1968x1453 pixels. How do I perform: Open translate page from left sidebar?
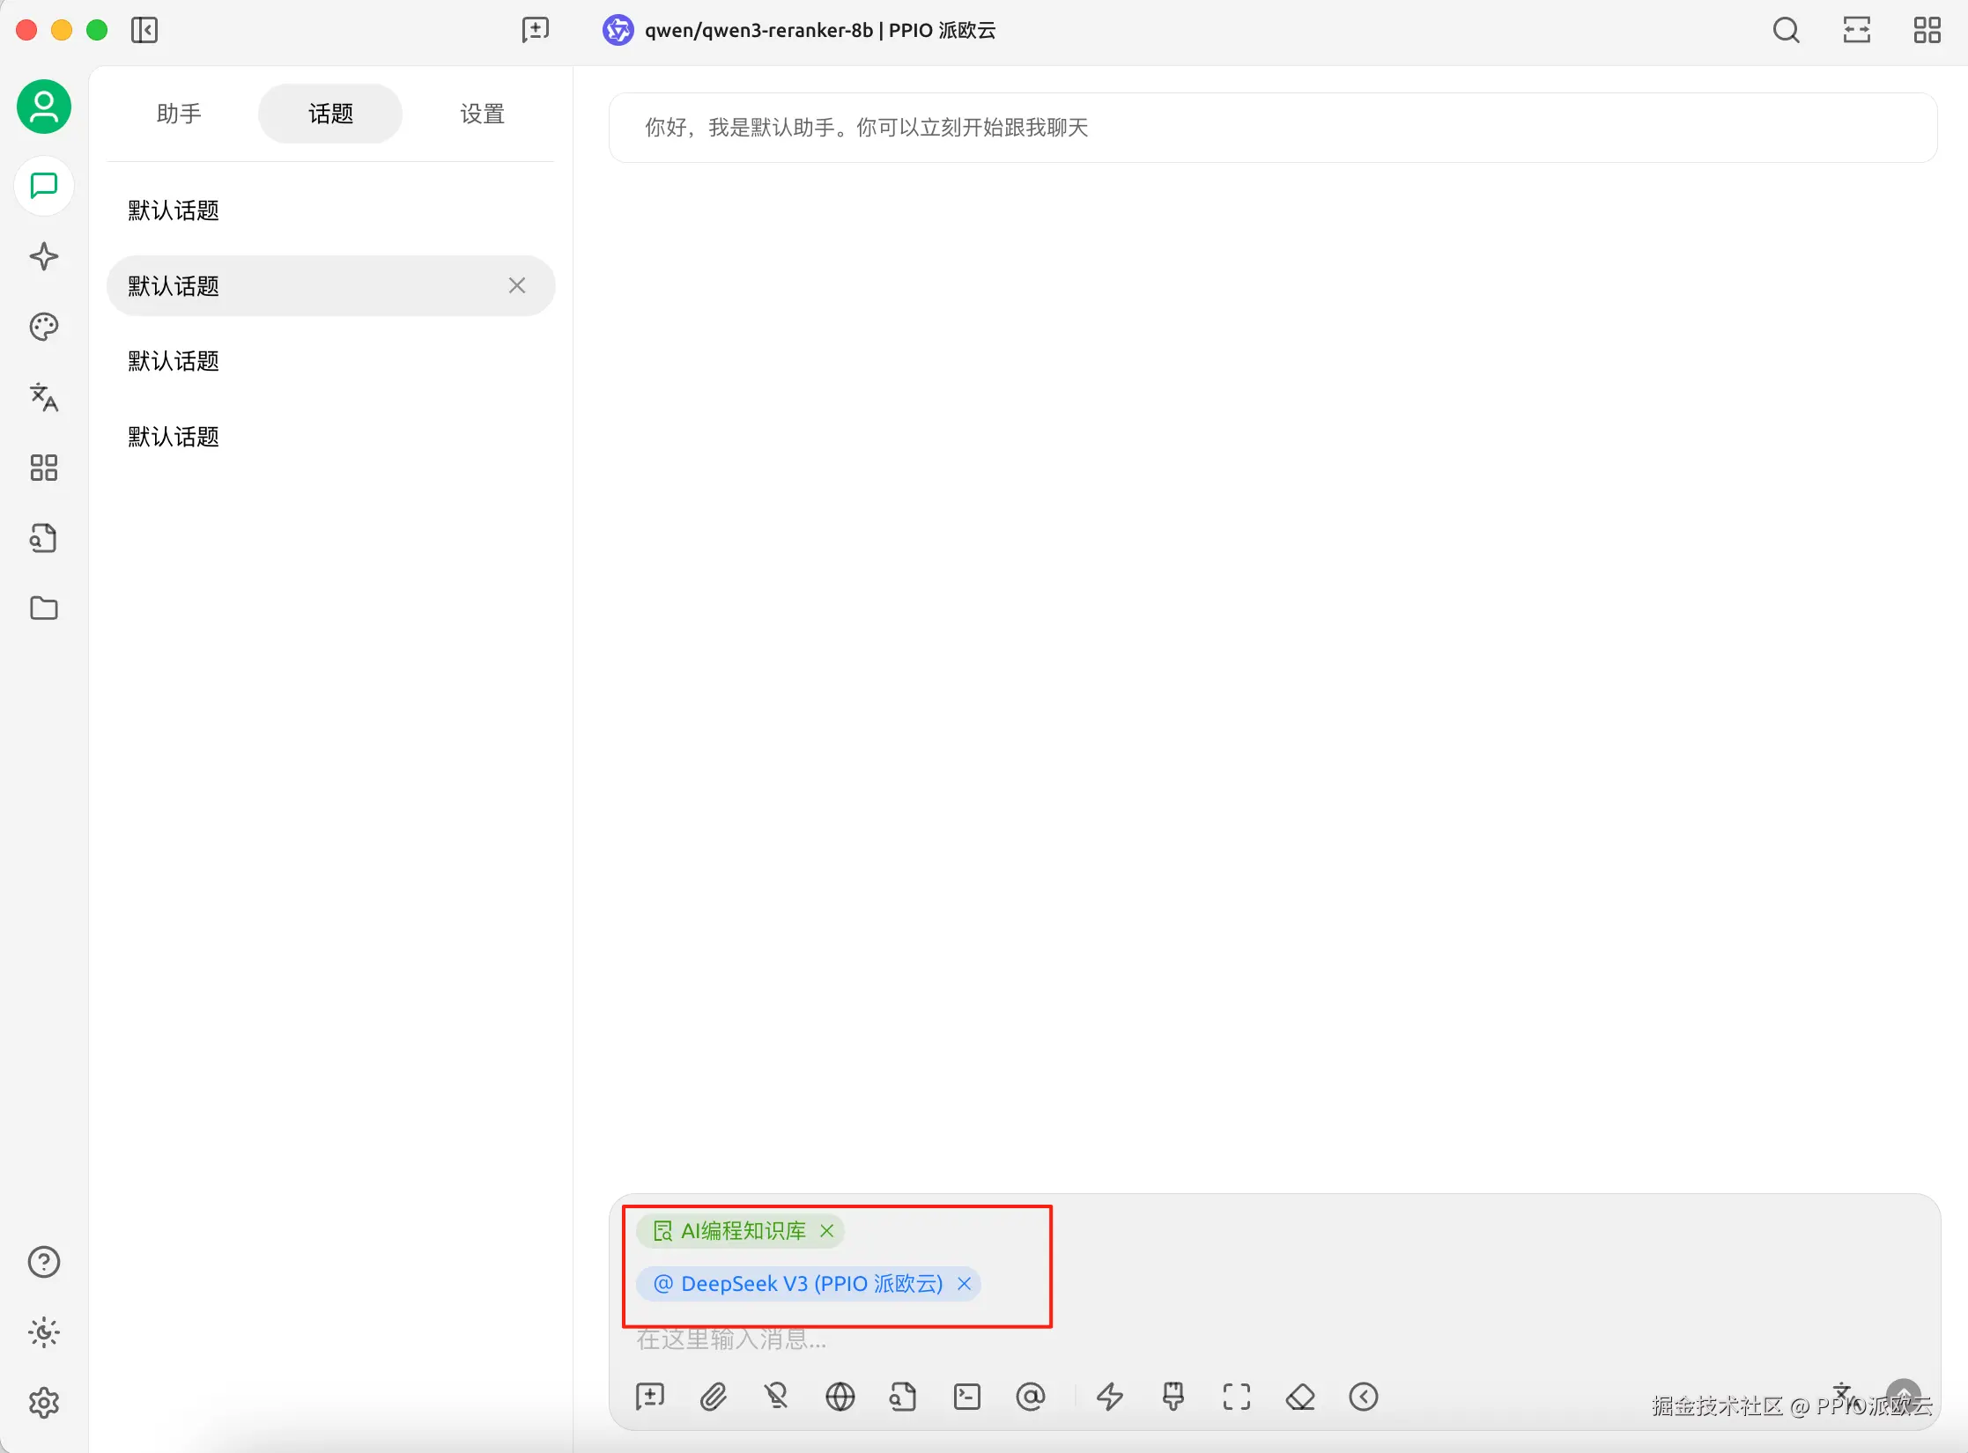[x=43, y=397]
